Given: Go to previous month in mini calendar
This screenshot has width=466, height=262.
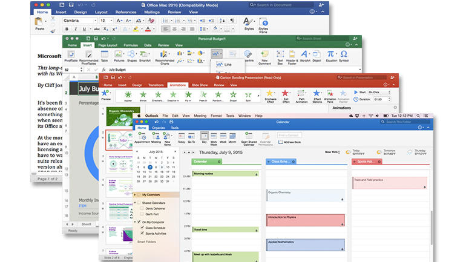Looking at the screenshot, I should click(x=137, y=151).
